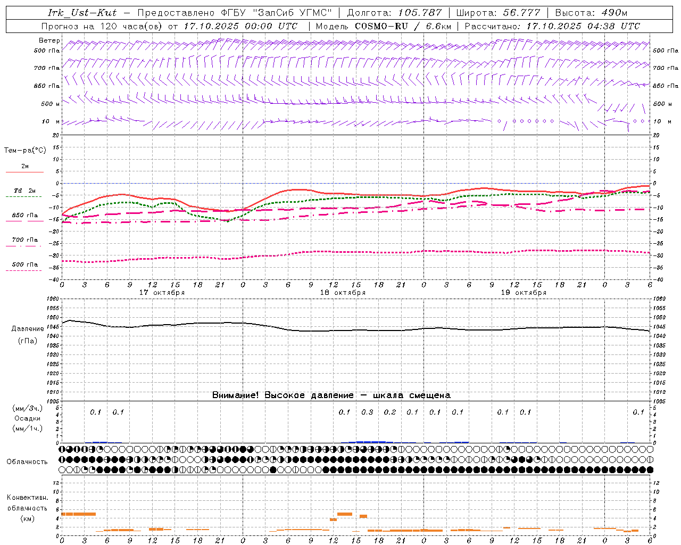
Task: Click the 0.3 precipitation value
Action: pyautogui.click(x=367, y=412)
